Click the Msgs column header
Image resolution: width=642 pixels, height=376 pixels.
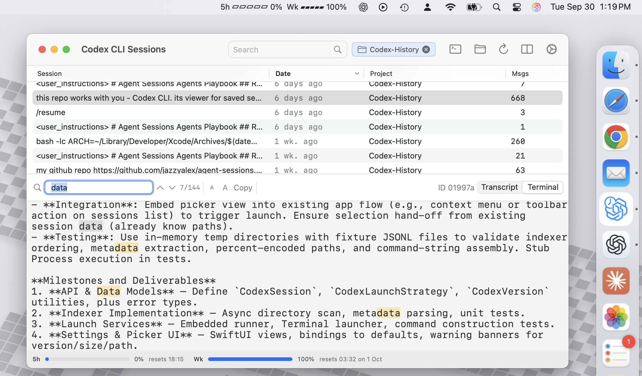point(520,74)
